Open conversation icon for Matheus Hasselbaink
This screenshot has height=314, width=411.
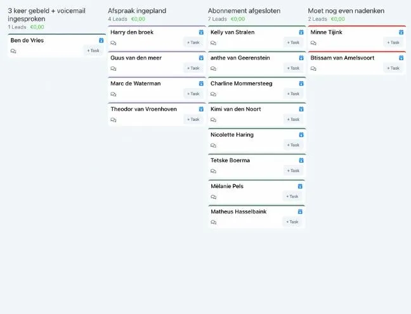214,222
